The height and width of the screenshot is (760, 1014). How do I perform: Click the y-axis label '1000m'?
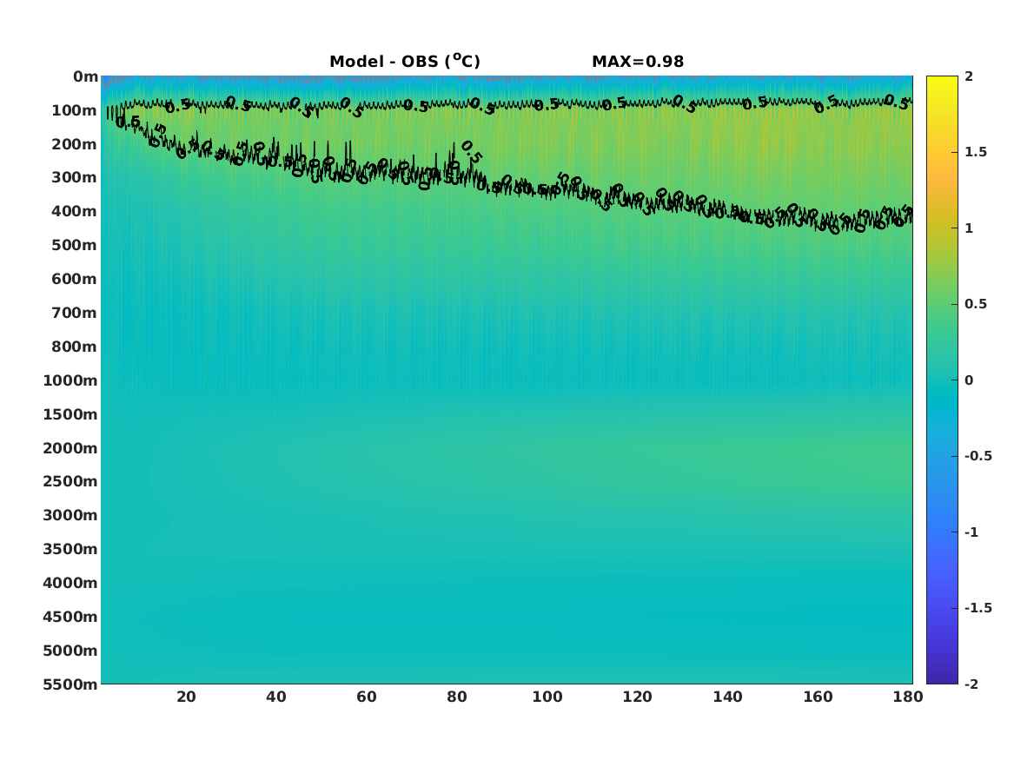tap(70, 380)
